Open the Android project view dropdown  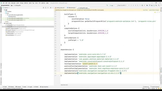tap(6, 8)
